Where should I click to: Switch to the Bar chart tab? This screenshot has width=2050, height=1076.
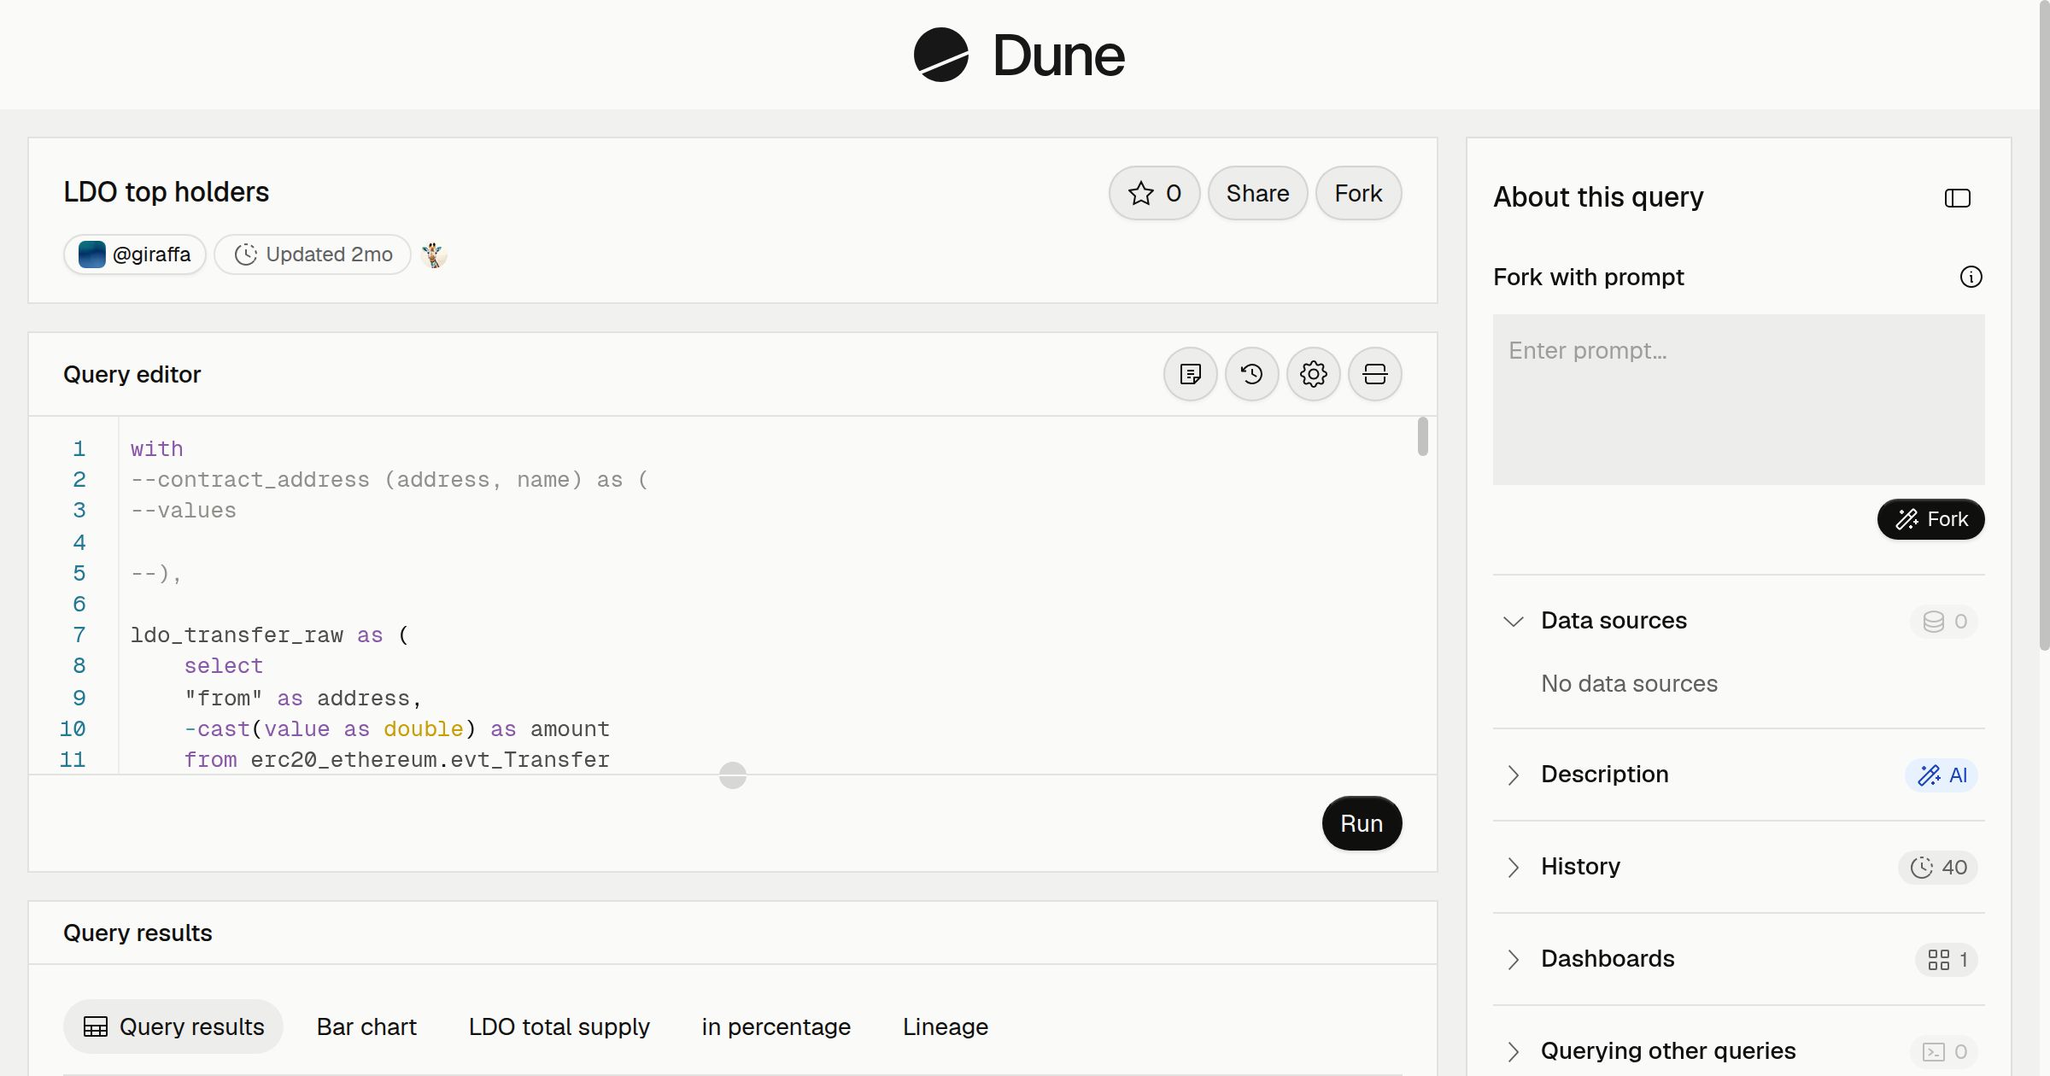point(366,1026)
